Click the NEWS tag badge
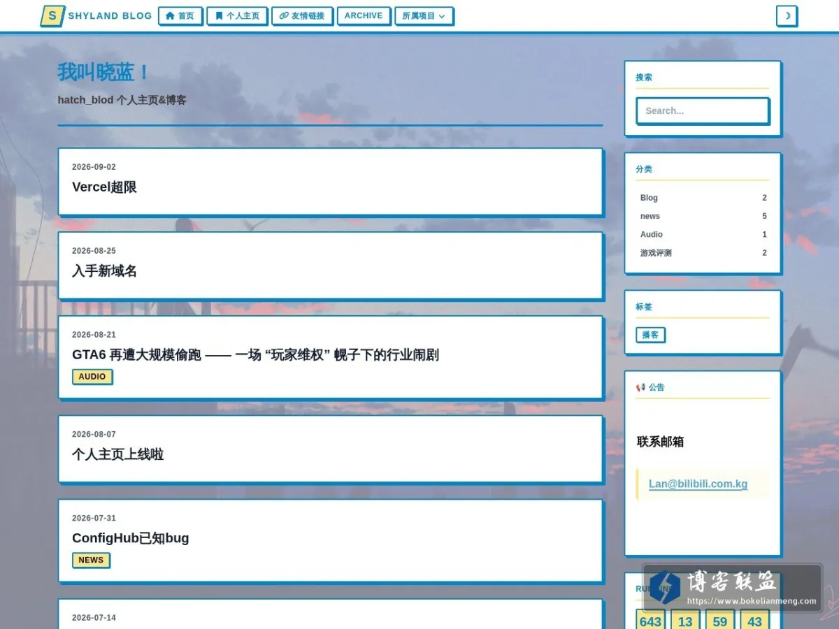The width and height of the screenshot is (839, 629). (91, 560)
